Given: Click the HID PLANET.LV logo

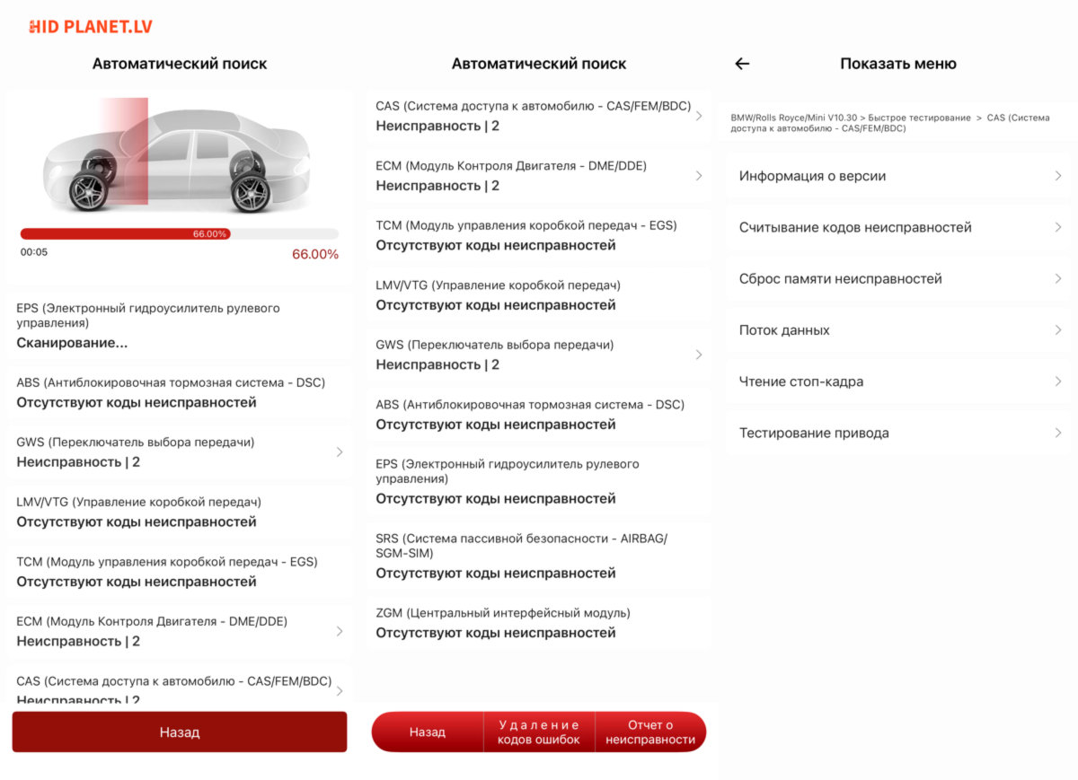Looking at the screenshot, I should click(90, 25).
